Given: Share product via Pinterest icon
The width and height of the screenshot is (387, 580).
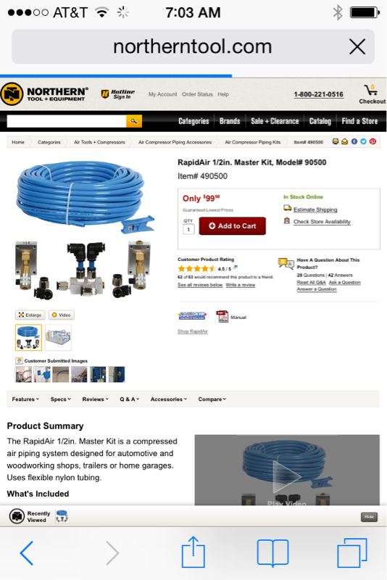Looking at the screenshot, I should pos(373,141).
